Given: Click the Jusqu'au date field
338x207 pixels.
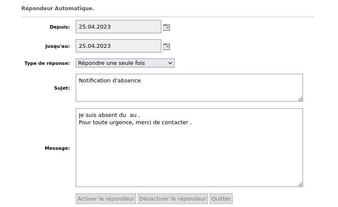Looking at the screenshot, I should [x=118, y=46].
